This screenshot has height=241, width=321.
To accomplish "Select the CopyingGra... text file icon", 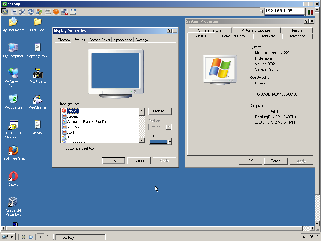I will [38, 50].
